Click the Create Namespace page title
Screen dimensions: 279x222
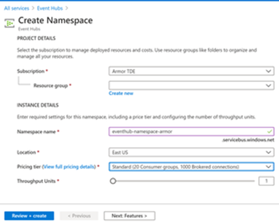coord(55,20)
